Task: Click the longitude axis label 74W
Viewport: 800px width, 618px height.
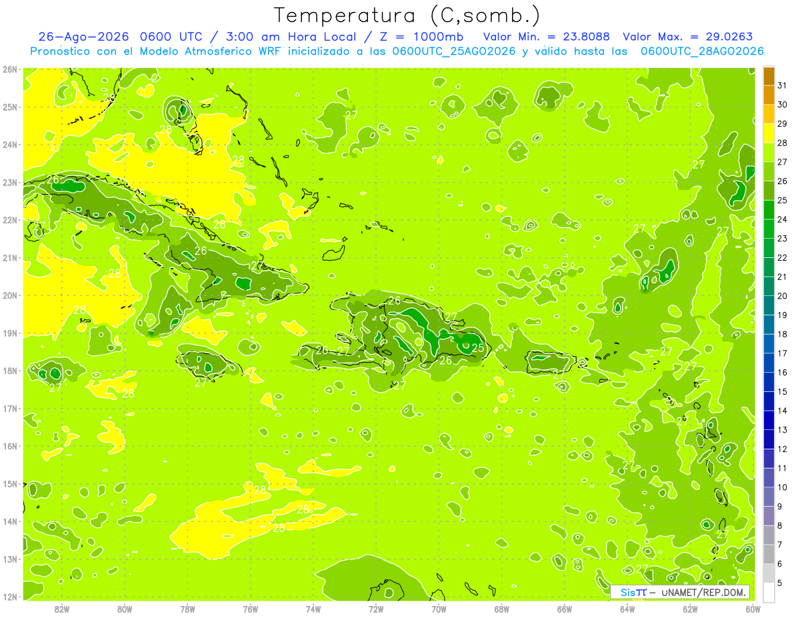Action: (x=313, y=609)
